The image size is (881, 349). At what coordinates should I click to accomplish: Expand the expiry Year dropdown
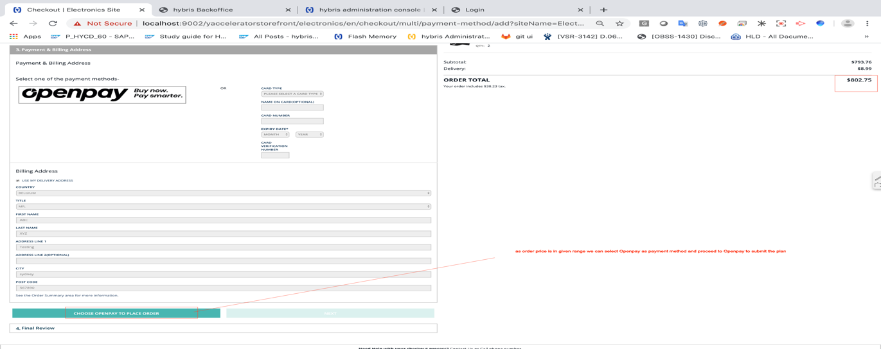tap(309, 135)
